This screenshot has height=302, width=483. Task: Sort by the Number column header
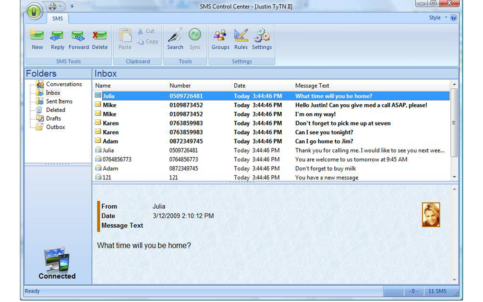pos(199,86)
